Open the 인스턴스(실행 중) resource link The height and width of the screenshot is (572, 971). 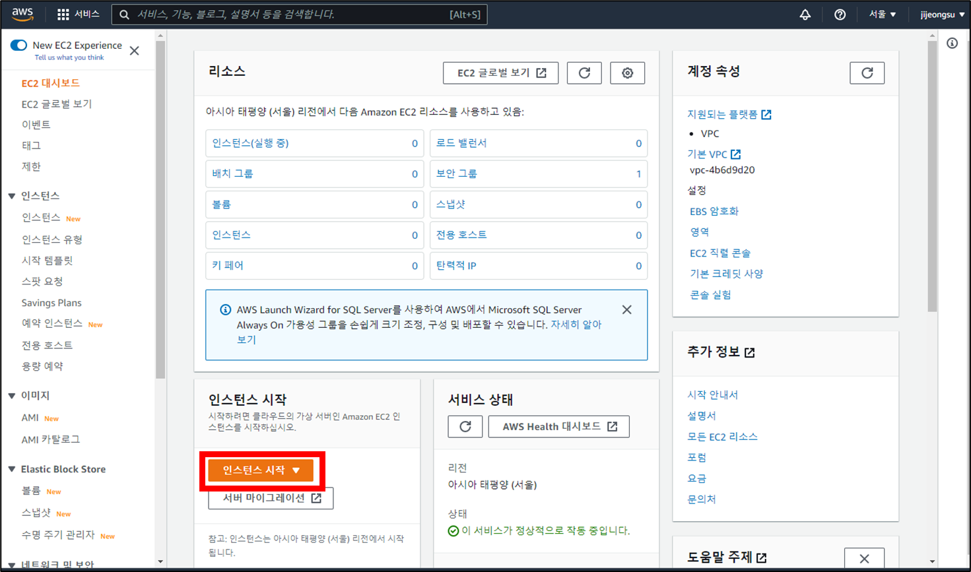250,143
